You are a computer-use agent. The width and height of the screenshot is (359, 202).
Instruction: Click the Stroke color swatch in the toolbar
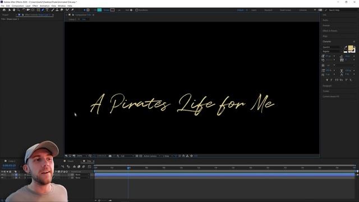(x=112, y=10)
